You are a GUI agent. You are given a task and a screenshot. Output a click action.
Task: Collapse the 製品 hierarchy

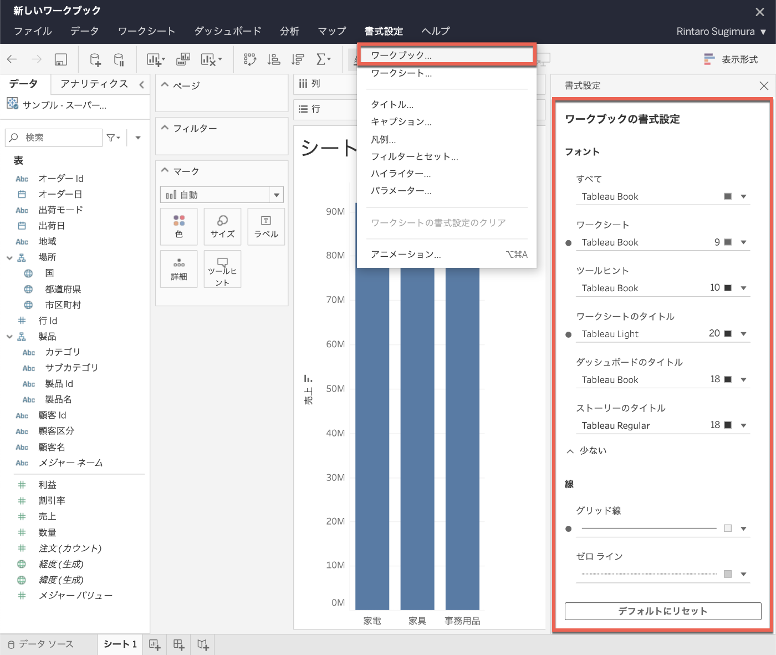pyautogui.click(x=9, y=337)
